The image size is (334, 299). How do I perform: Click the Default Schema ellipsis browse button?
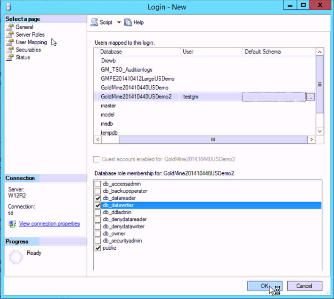coord(310,97)
